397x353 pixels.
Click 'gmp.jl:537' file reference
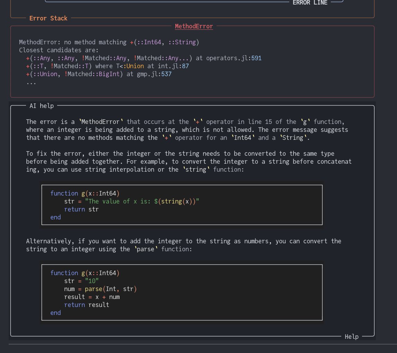(x=154, y=74)
